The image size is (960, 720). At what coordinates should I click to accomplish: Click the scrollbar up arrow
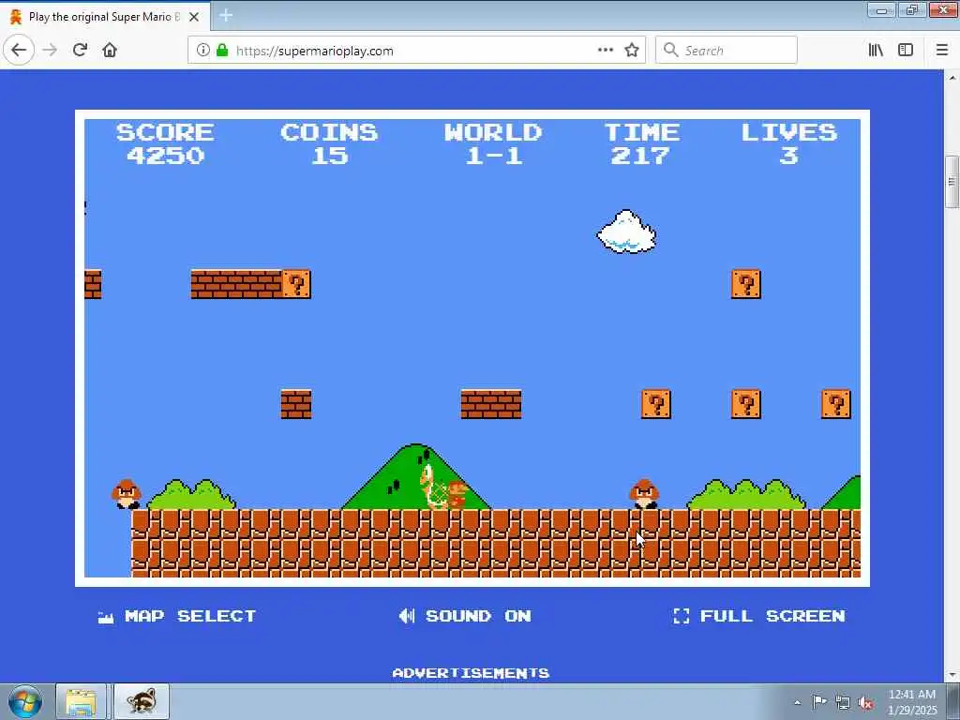point(952,78)
